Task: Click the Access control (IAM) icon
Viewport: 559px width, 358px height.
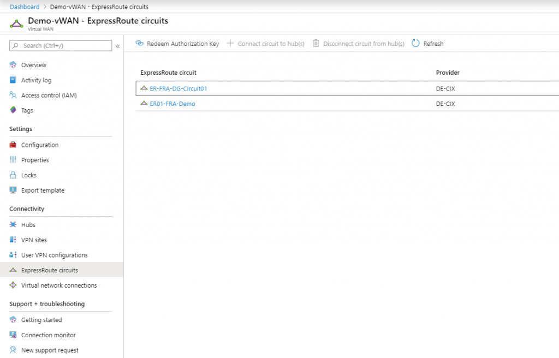Action: click(x=13, y=95)
